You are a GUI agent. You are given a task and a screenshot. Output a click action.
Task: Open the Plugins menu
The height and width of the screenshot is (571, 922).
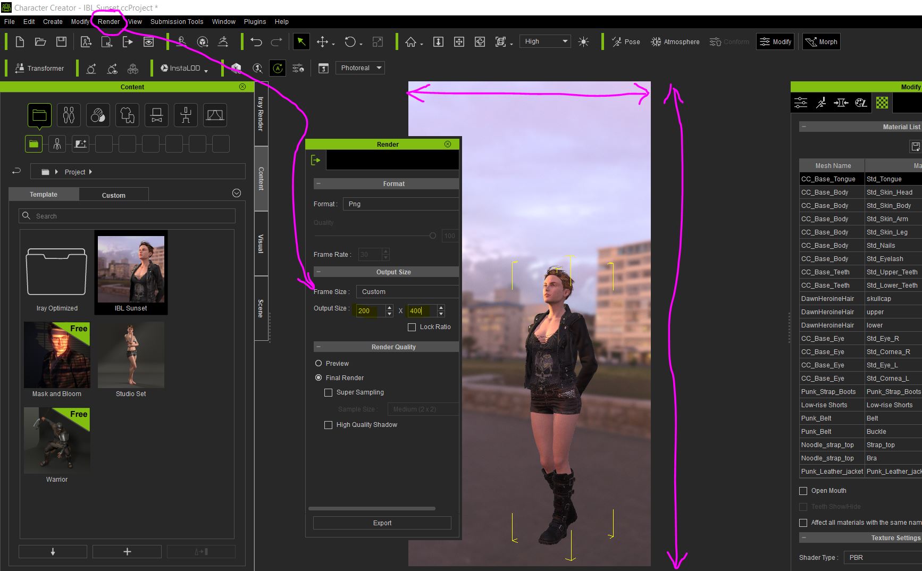pos(255,22)
